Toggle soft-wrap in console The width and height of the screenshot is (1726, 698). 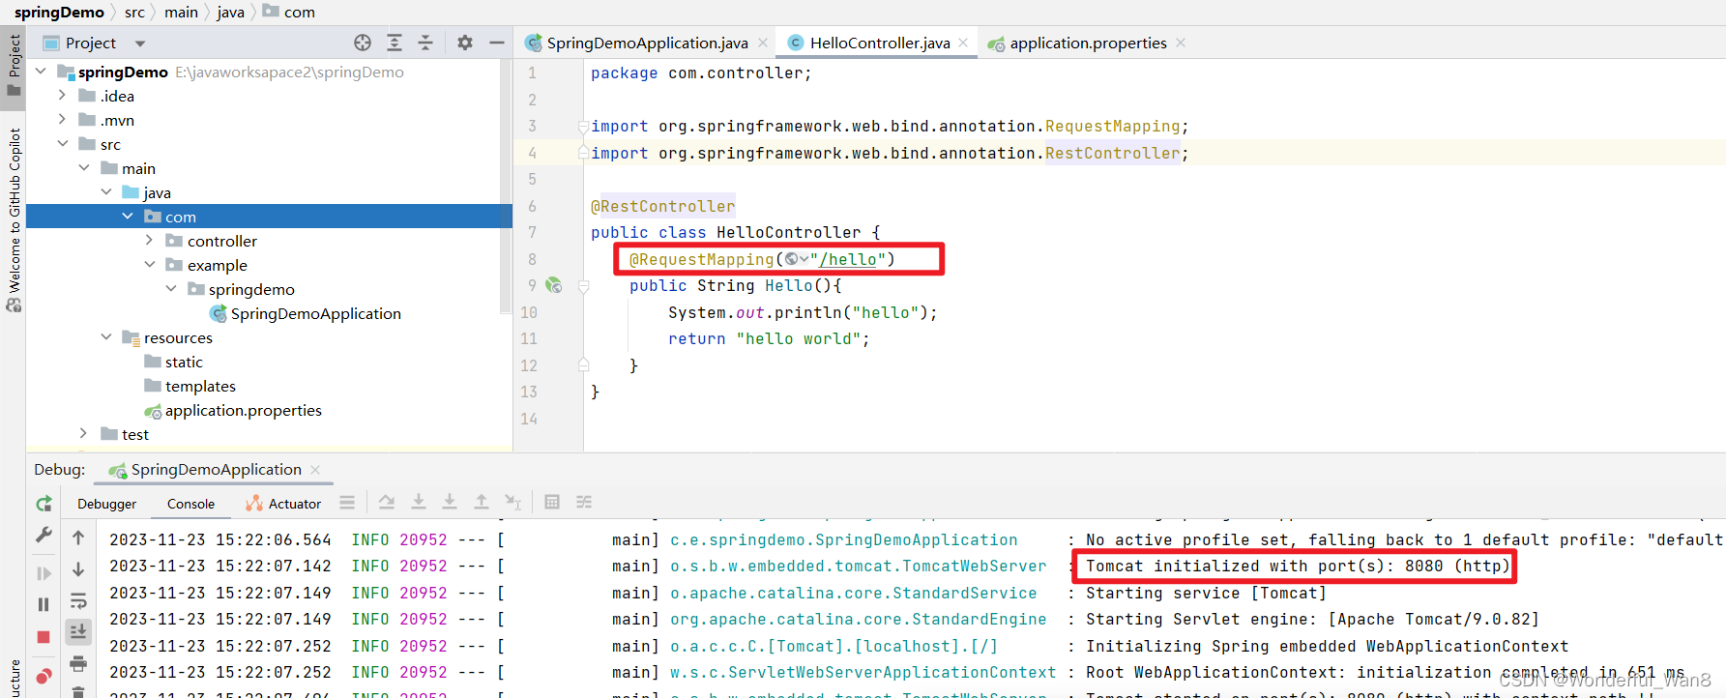(x=78, y=601)
